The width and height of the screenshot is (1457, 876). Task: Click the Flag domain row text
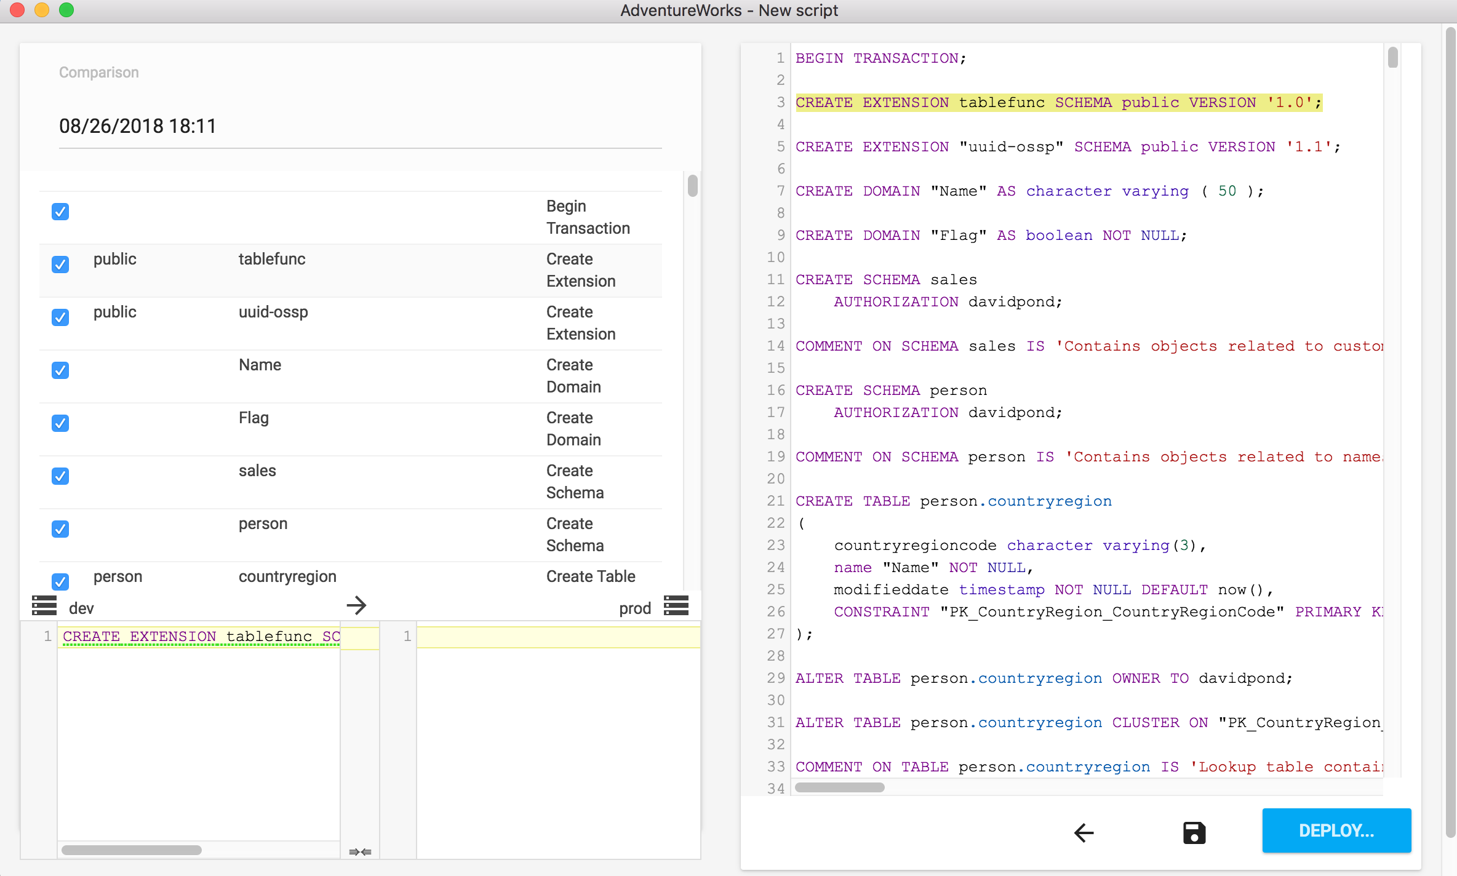(x=253, y=418)
